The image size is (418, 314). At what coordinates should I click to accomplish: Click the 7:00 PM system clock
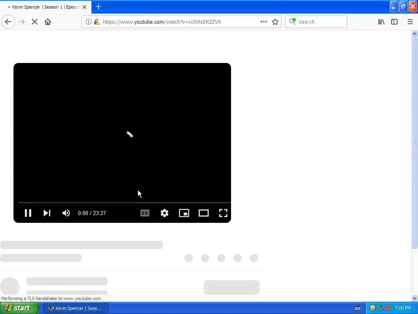[403, 308]
